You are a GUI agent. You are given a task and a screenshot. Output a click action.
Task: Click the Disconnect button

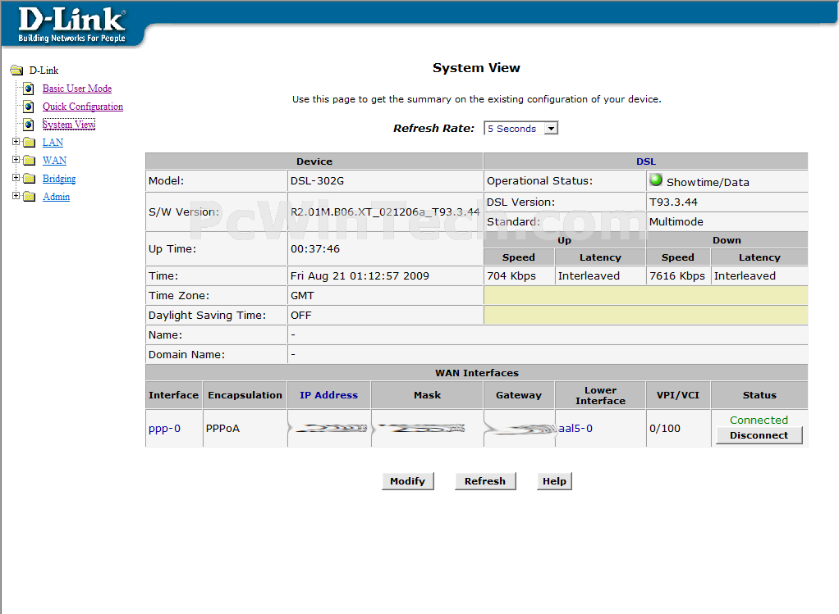(759, 435)
